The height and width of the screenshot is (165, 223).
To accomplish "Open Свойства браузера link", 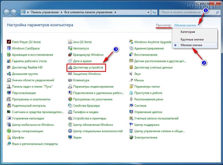I will pyautogui.click(x=86, y=106).
